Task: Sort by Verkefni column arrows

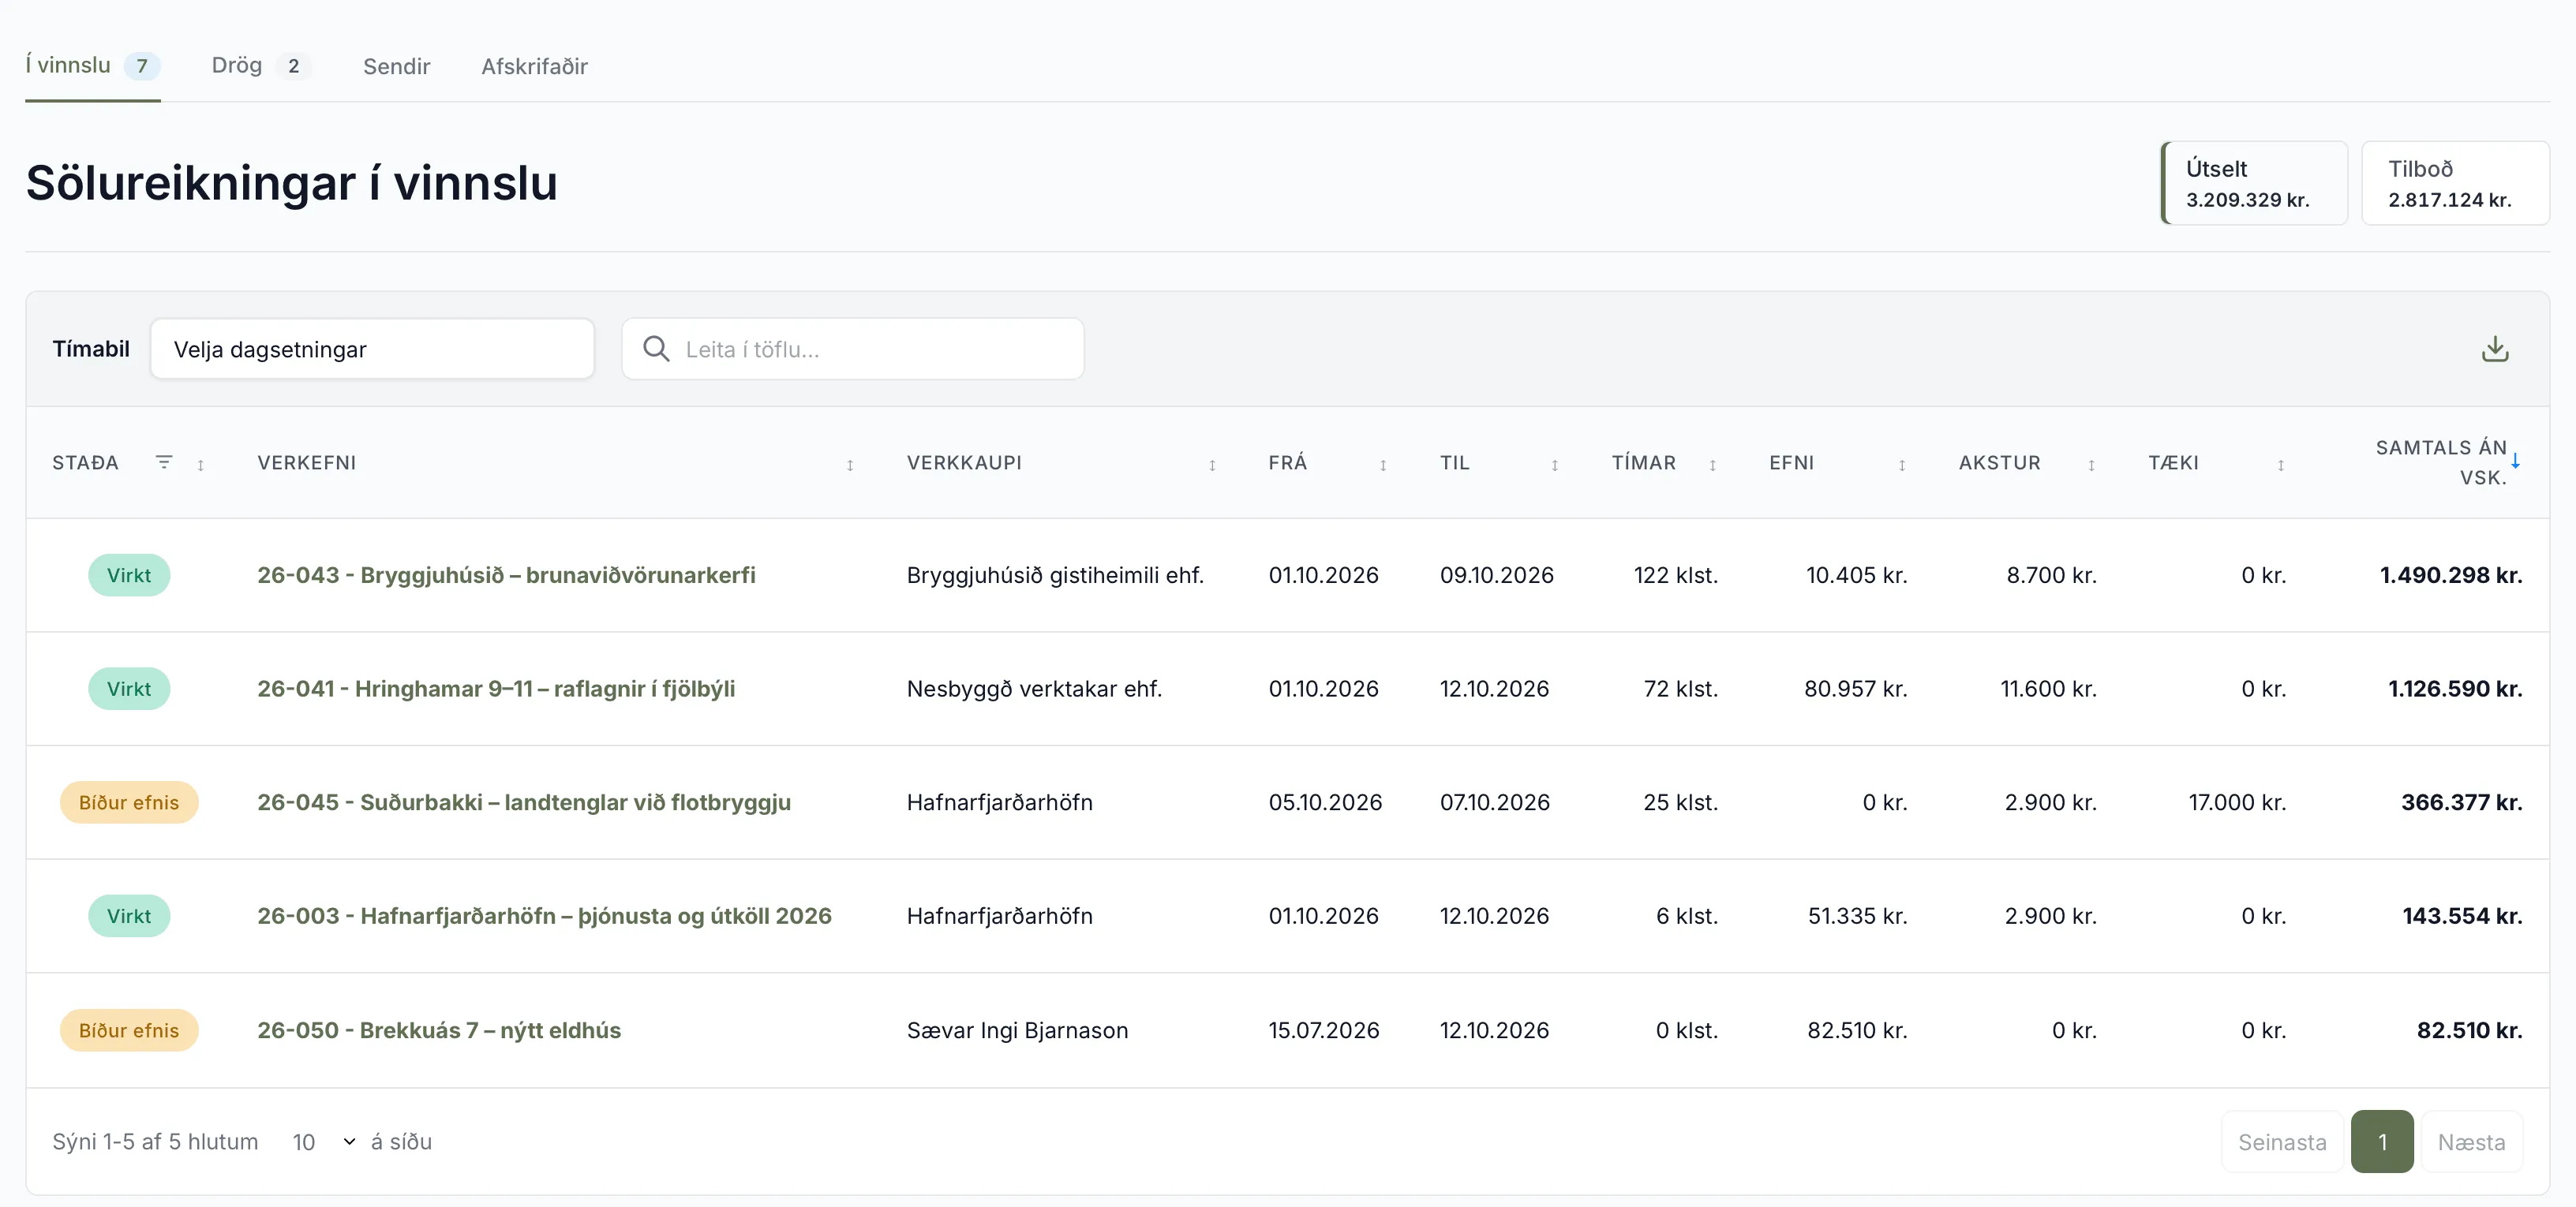Action: 850,465
